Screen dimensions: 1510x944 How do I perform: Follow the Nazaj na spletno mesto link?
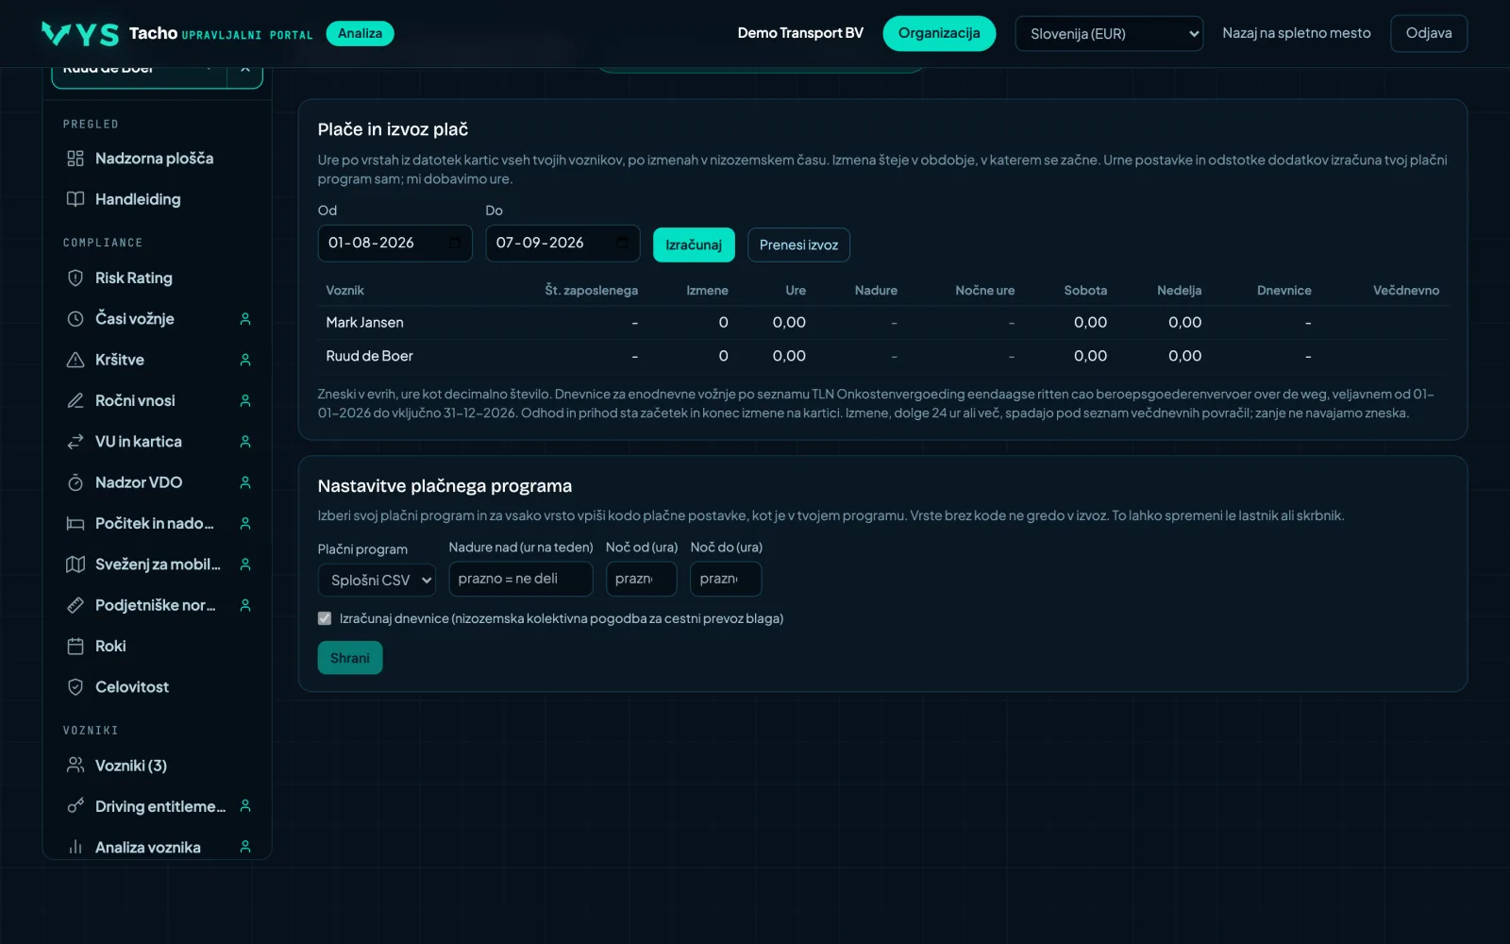1297,33
